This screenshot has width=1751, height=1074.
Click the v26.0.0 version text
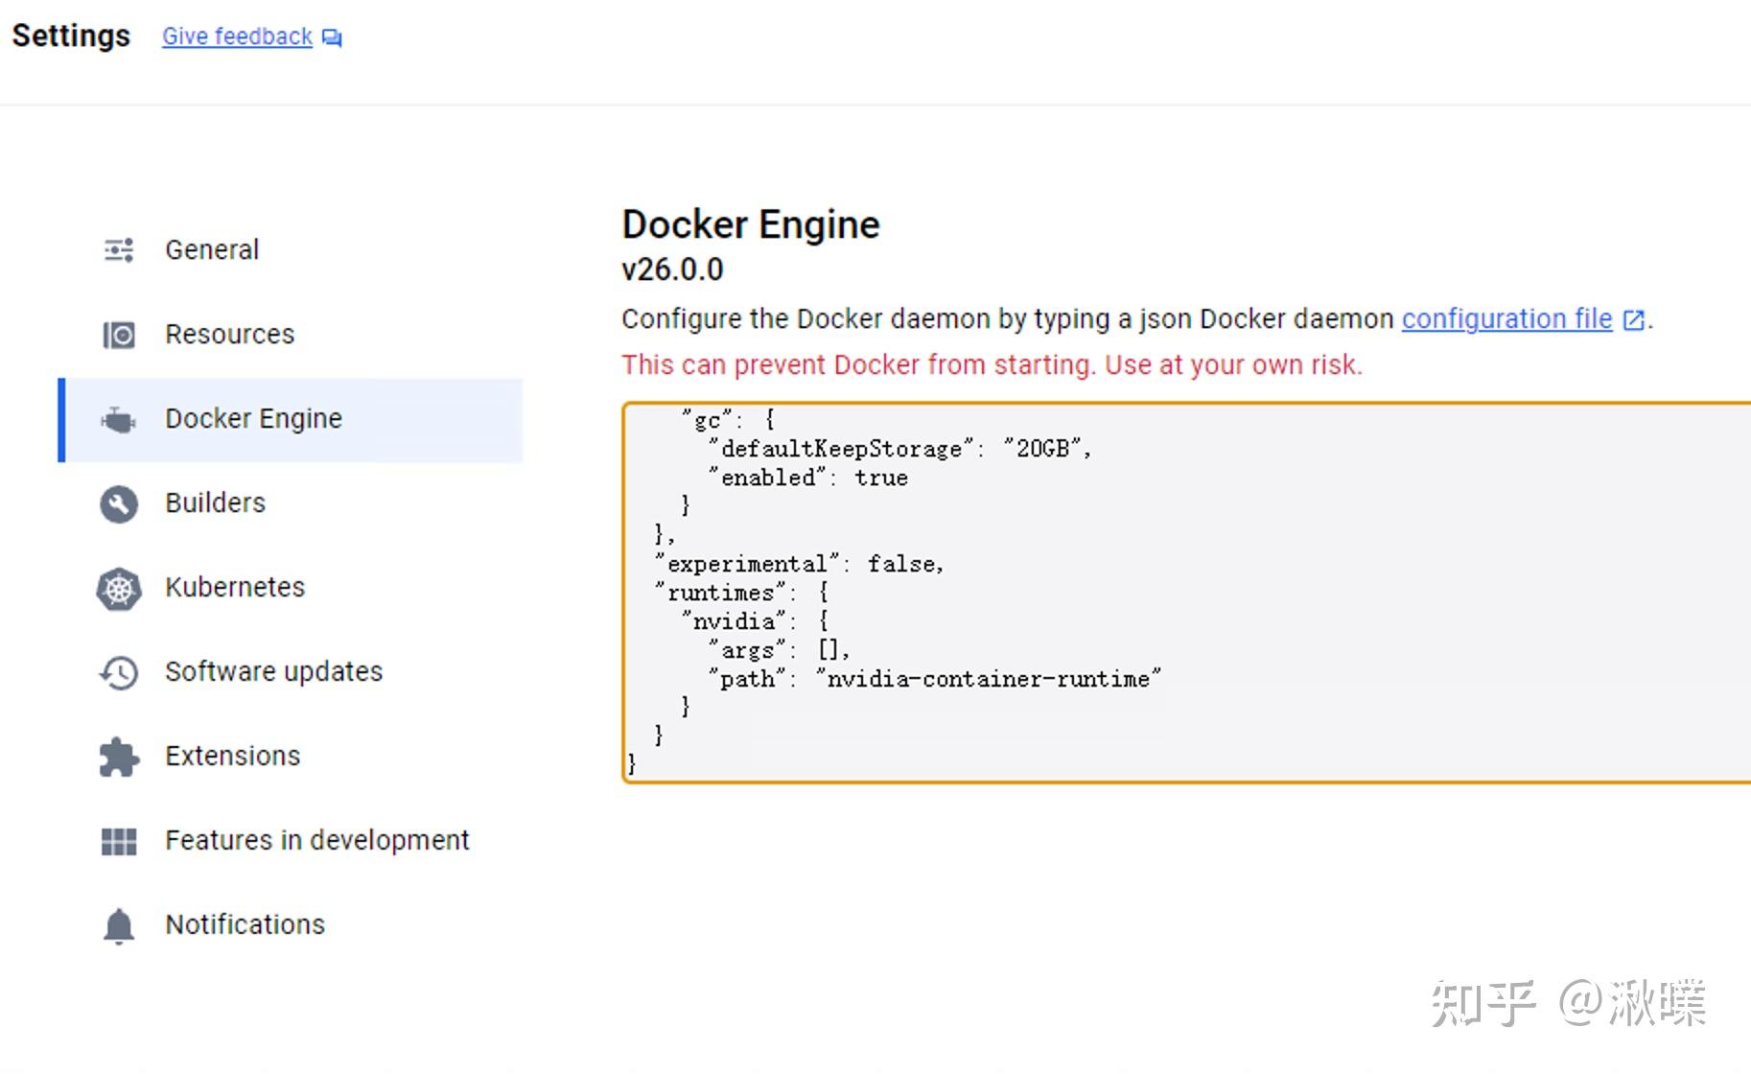[672, 270]
